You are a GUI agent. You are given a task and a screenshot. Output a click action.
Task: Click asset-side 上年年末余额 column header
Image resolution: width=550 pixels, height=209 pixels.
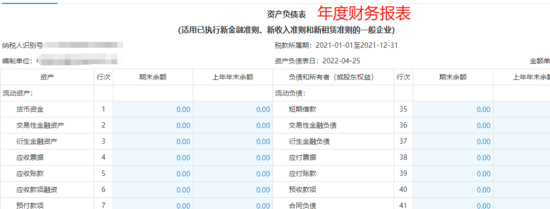pyautogui.click(x=233, y=77)
